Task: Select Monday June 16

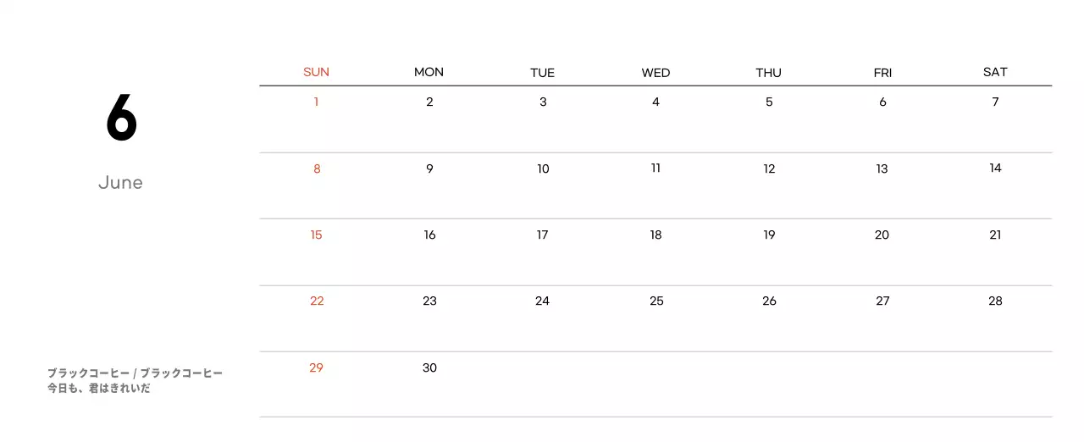Action: [x=429, y=235]
